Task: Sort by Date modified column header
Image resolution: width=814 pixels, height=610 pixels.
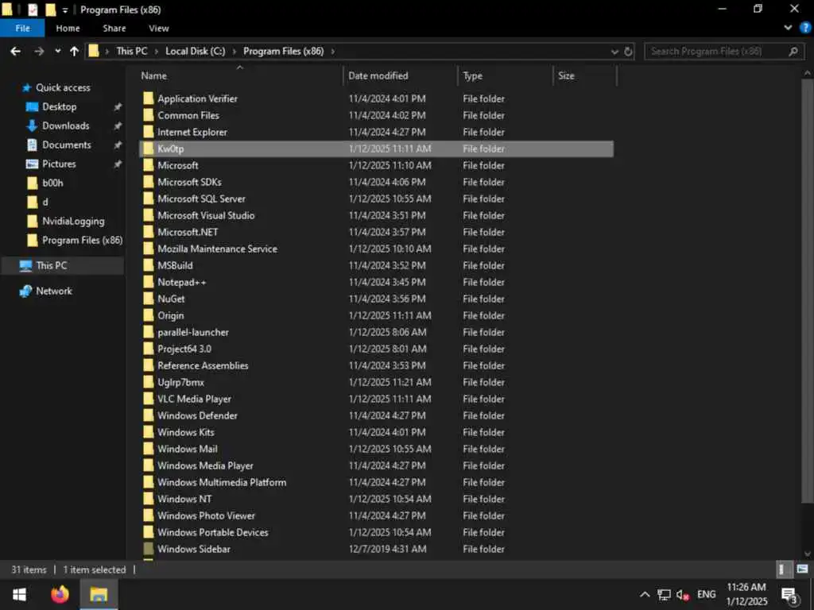Action: click(x=401, y=75)
